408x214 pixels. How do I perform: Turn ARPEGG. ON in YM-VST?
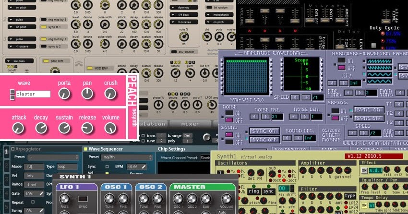[x=335, y=111]
